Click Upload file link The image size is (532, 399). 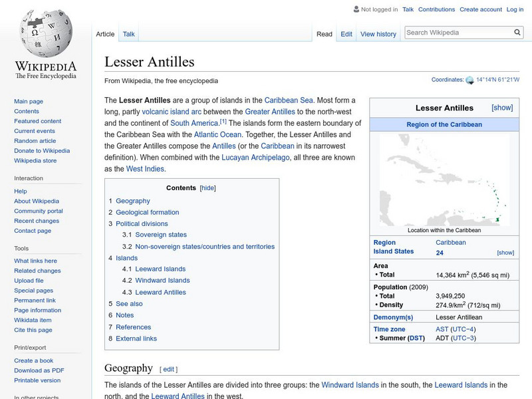pyautogui.click(x=29, y=281)
